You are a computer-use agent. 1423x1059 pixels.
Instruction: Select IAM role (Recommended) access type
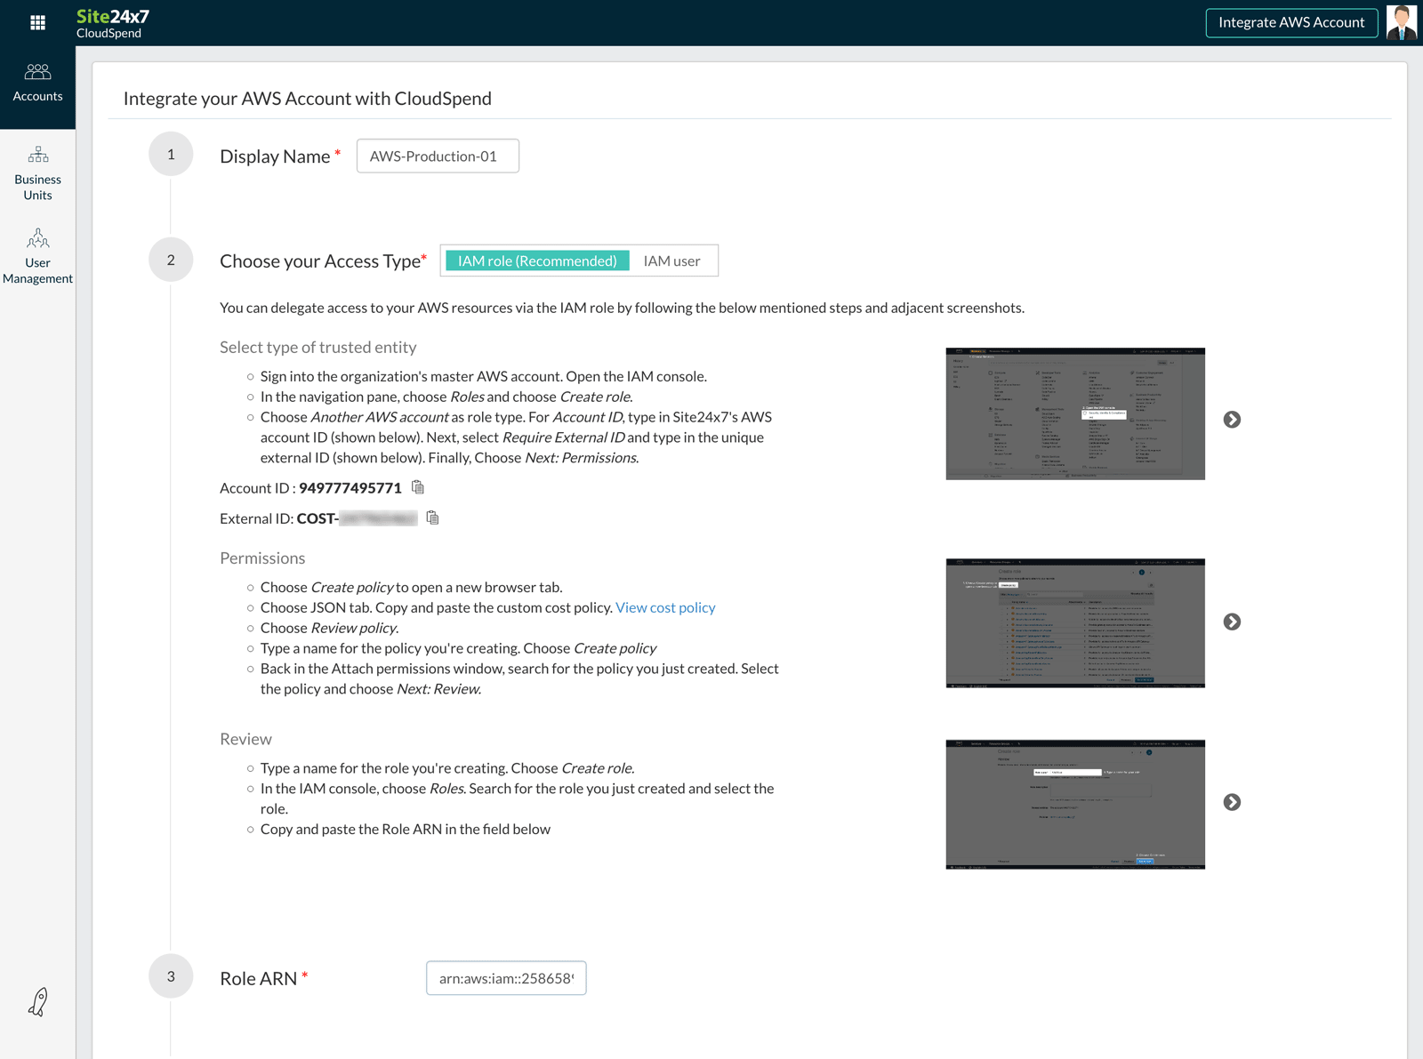(x=537, y=261)
